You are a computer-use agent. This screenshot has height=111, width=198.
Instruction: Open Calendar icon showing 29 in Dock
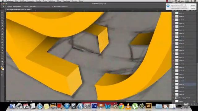(x=26, y=106)
